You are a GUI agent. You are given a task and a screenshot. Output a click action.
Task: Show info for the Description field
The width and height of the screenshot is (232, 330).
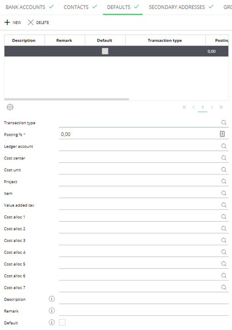pyautogui.click(x=52, y=299)
